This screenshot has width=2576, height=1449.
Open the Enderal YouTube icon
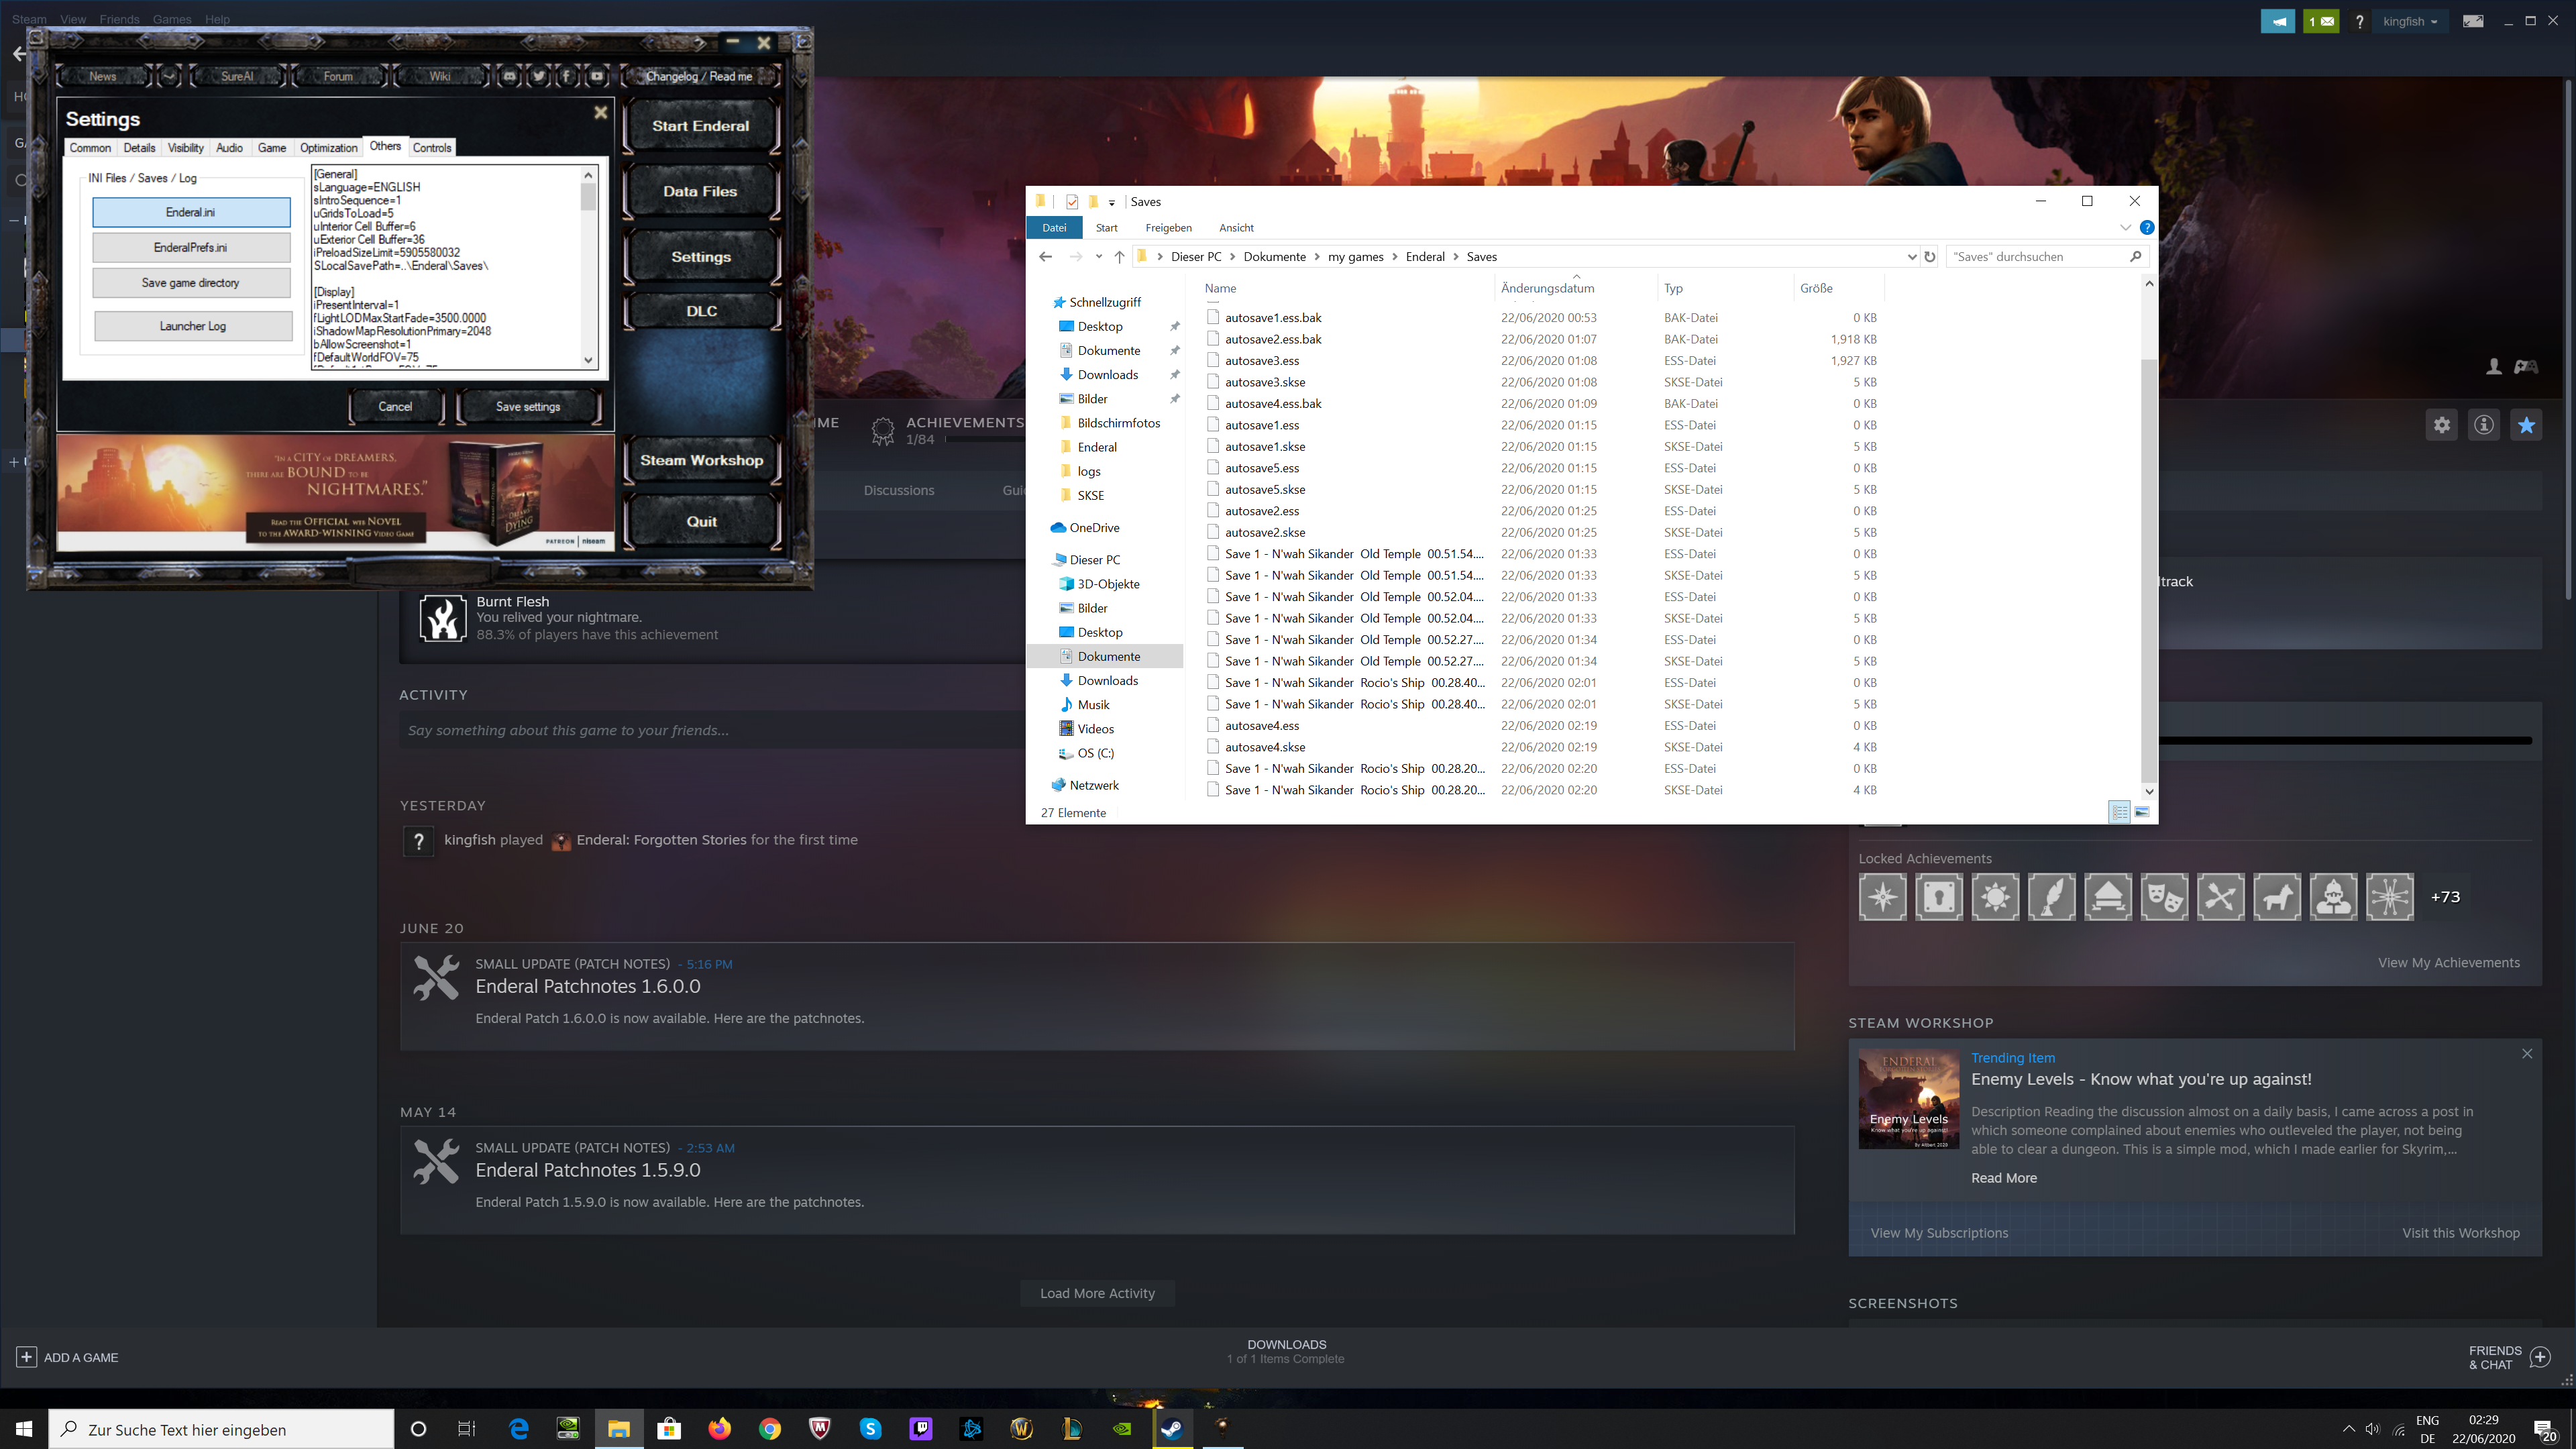pos(596,77)
